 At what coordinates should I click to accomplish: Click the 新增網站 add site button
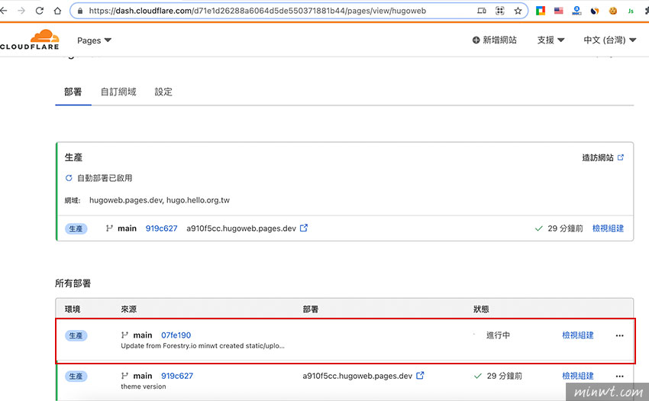495,40
